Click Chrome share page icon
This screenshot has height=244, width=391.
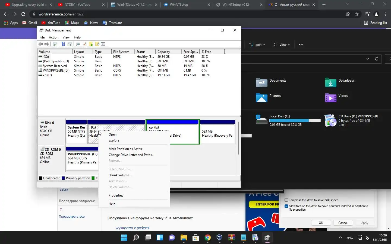click(348, 14)
